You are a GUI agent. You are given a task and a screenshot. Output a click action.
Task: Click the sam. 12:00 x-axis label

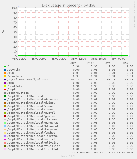[x=79, y=59]
